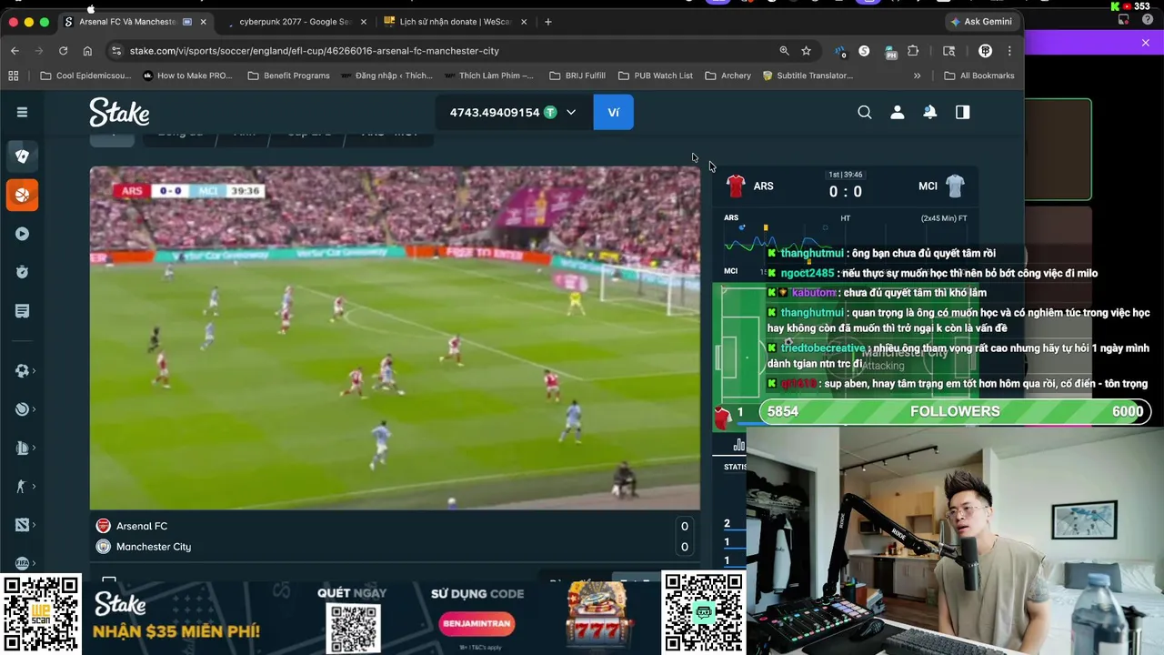Open a new browser tab

click(547, 22)
